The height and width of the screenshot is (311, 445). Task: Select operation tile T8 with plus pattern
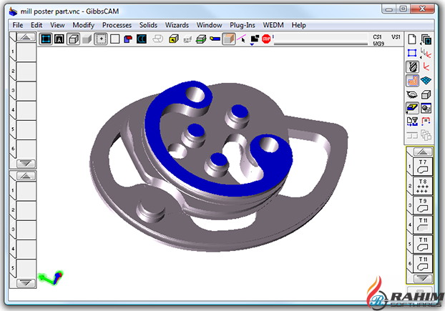[x=423, y=186]
